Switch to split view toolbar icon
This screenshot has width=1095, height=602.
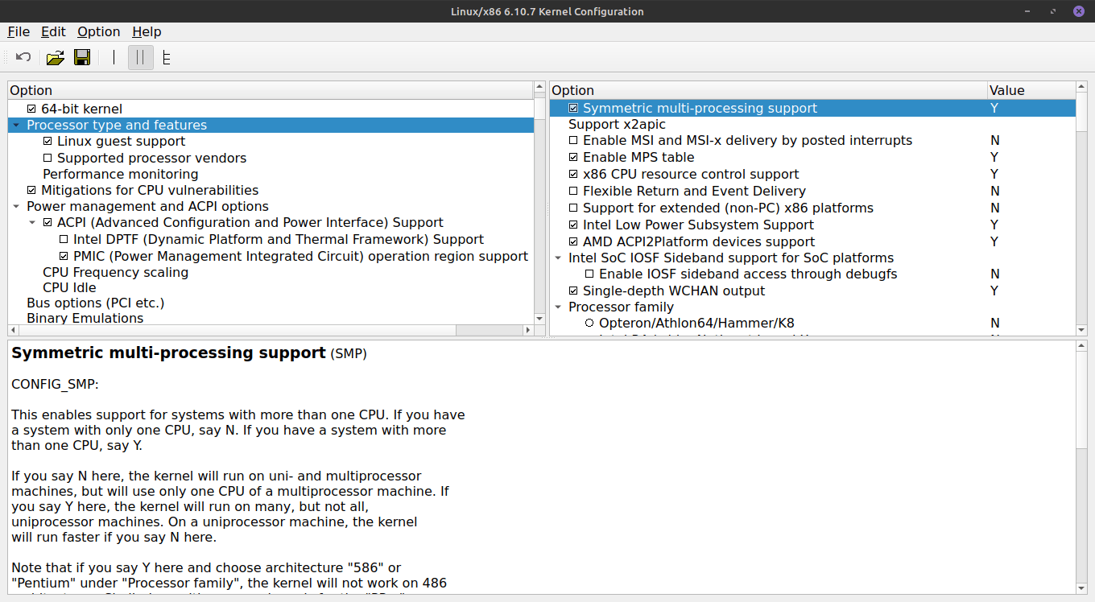coord(141,57)
